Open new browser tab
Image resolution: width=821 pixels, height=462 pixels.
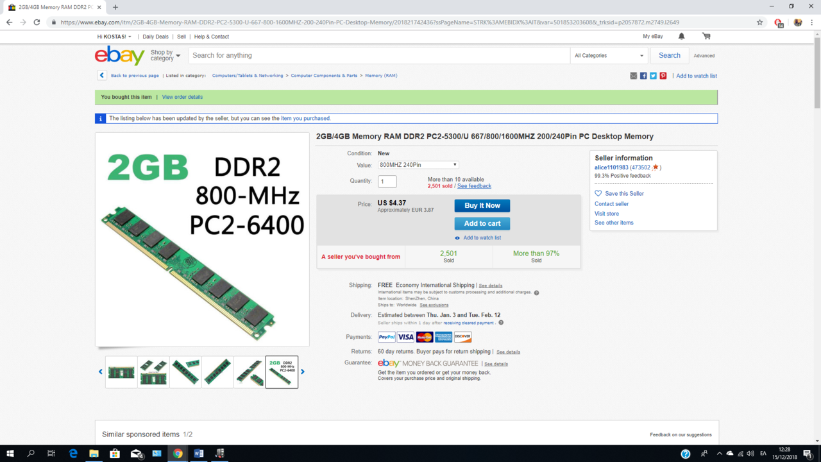(115, 7)
